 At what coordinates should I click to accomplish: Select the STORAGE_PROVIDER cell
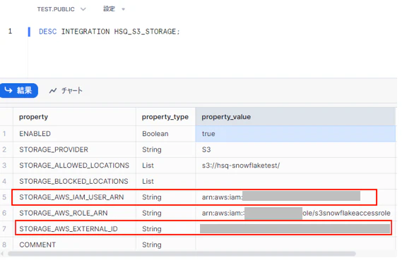(74, 149)
